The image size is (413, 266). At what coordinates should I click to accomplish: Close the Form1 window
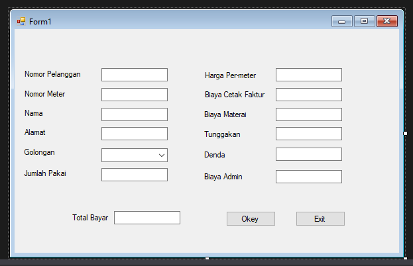coord(387,21)
